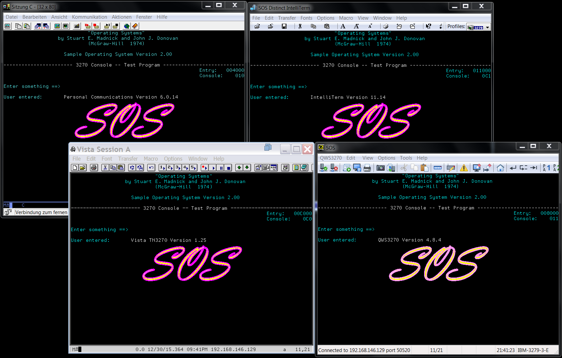Click the Enter something input line in QWS3270

click(435, 229)
